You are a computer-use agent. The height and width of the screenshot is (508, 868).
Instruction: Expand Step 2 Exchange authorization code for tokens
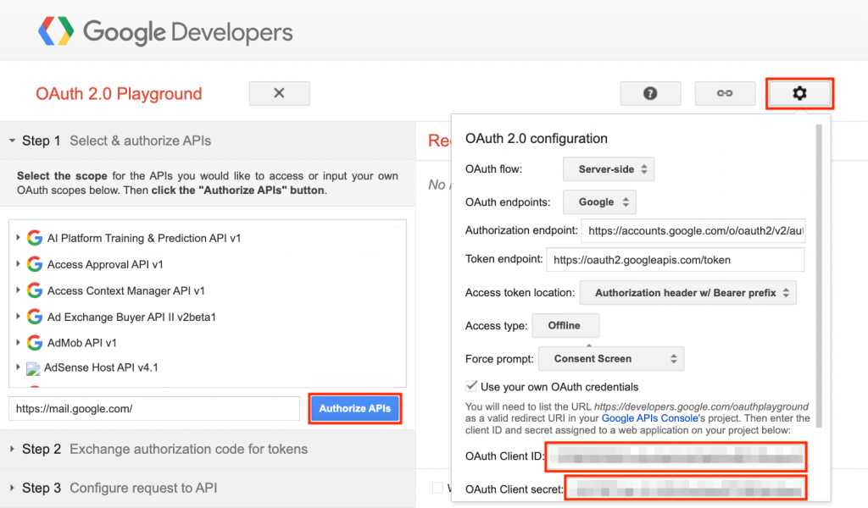pos(12,449)
